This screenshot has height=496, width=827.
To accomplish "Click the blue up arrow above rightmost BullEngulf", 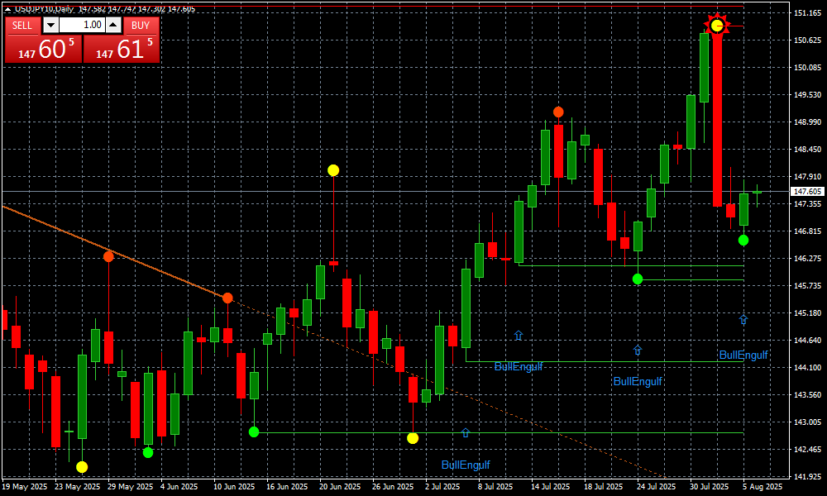I will pos(743,319).
